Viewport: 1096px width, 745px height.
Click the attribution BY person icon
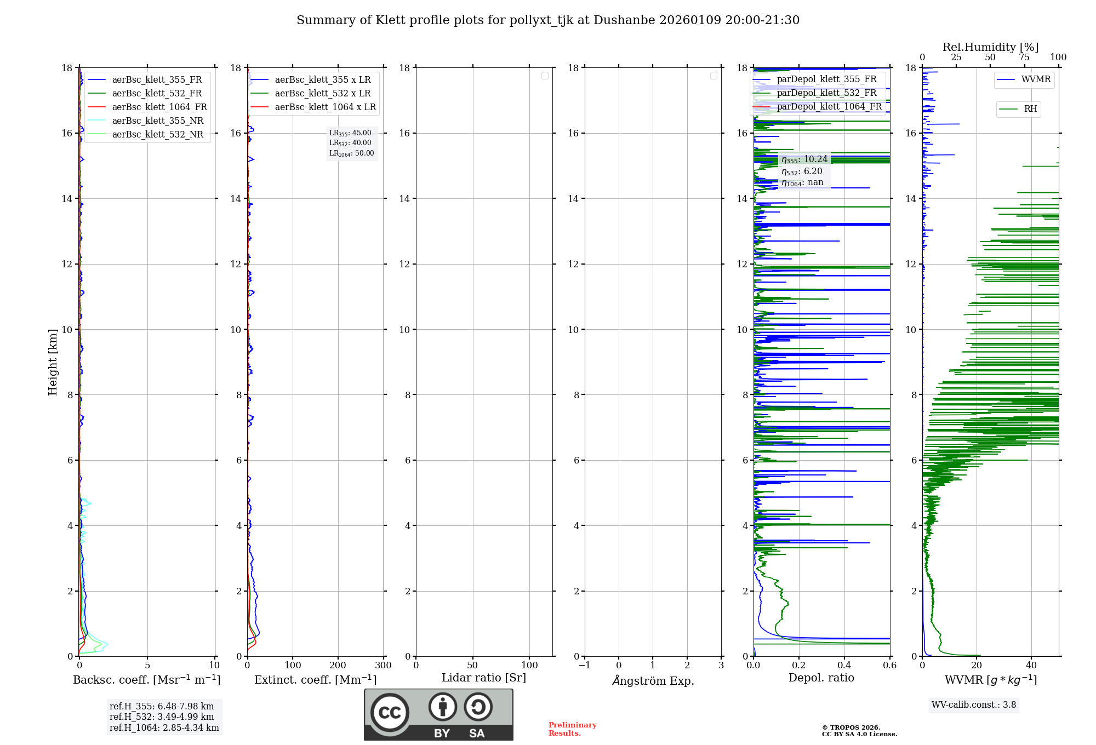point(442,707)
